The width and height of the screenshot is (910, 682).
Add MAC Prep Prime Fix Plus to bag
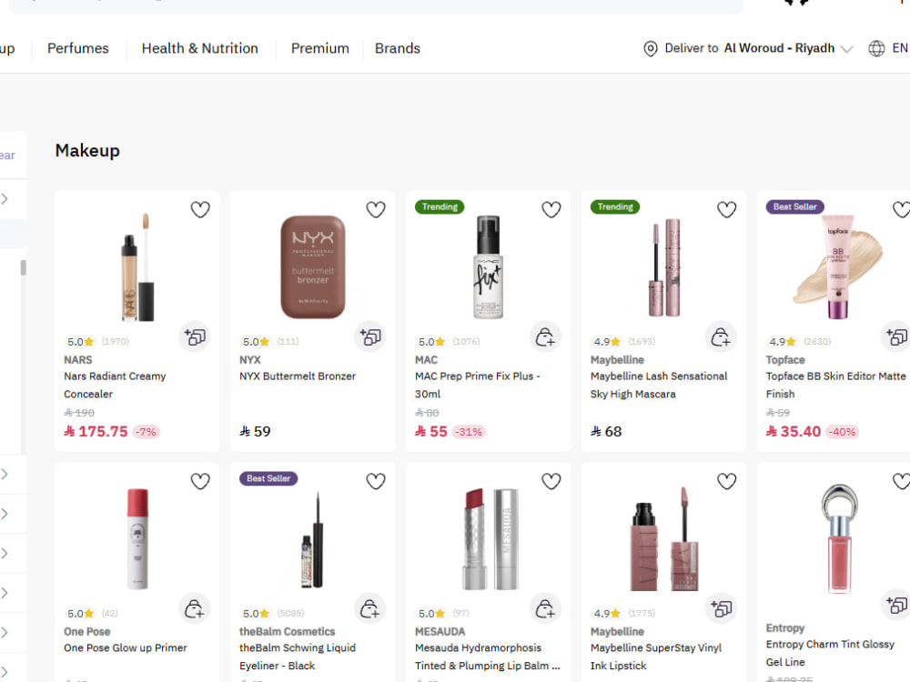click(x=545, y=336)
